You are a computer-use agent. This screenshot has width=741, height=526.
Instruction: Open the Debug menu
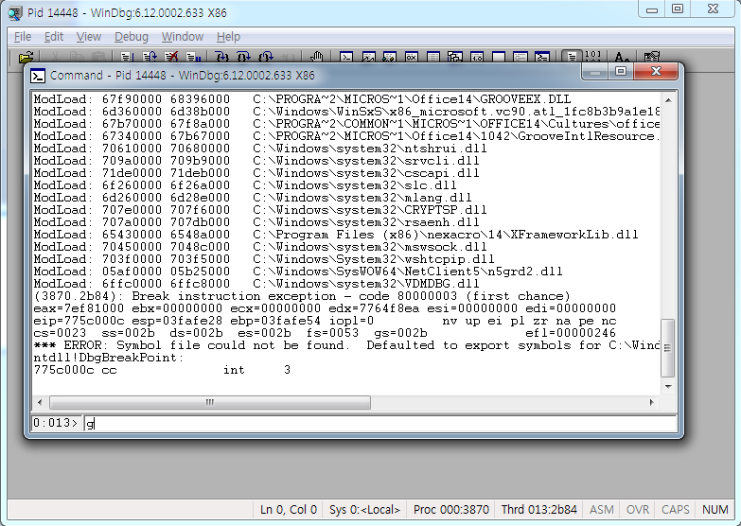click(x=131, y=36)
